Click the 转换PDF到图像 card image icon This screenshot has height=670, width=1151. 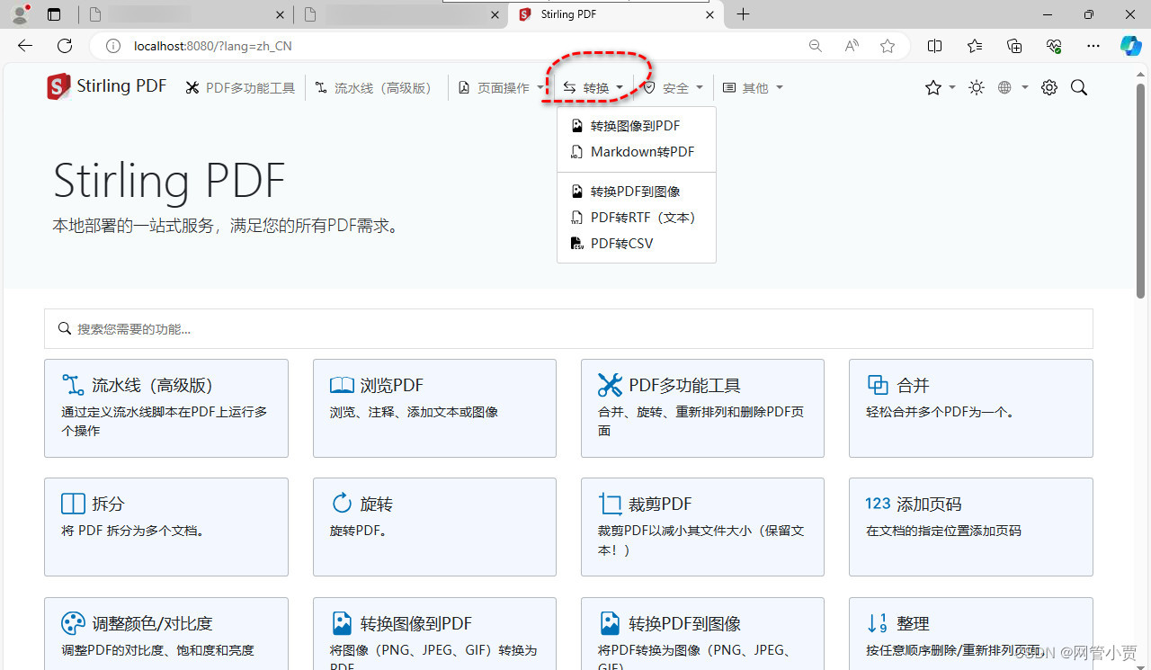tap(610, 623)
